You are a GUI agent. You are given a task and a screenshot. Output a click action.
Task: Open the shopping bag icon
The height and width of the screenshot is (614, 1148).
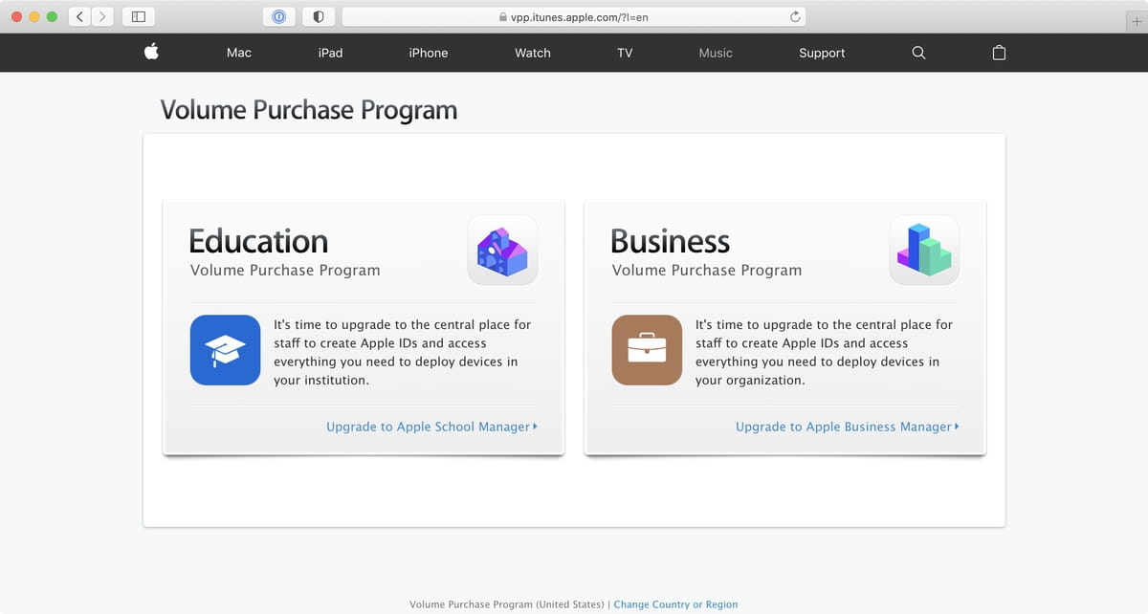[x=999, y=53]
